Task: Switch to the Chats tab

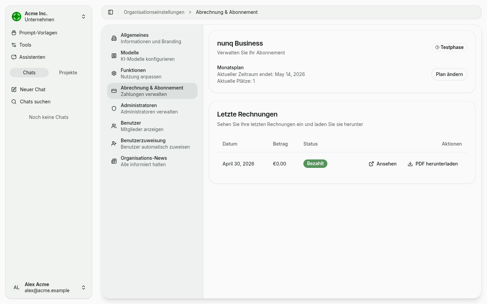Action: coord(29,73)
